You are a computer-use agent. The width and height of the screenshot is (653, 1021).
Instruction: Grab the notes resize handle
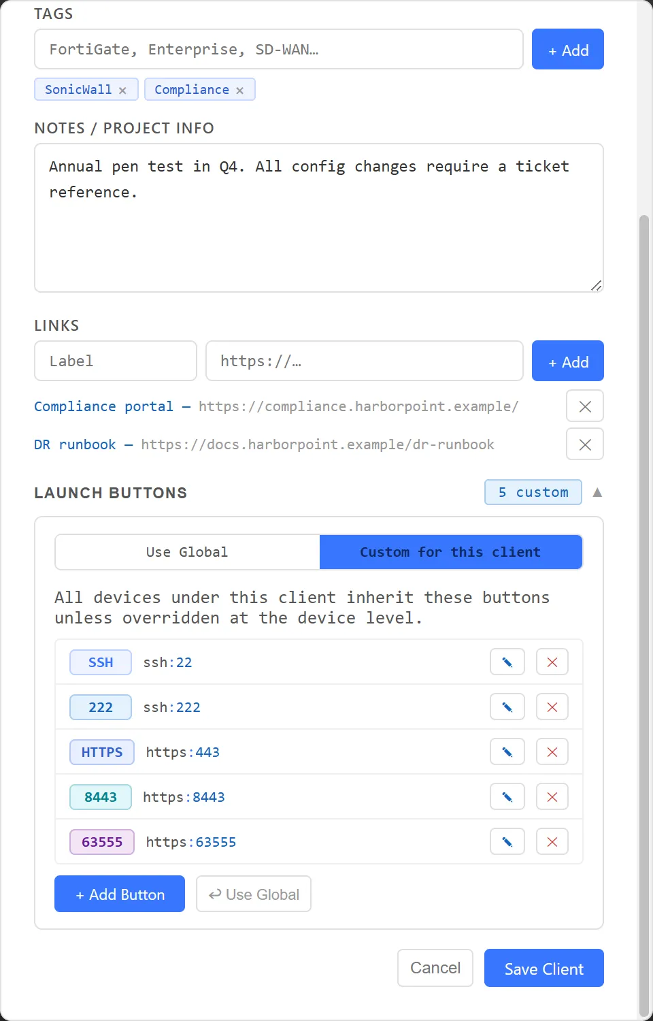[x=596, y=285]
